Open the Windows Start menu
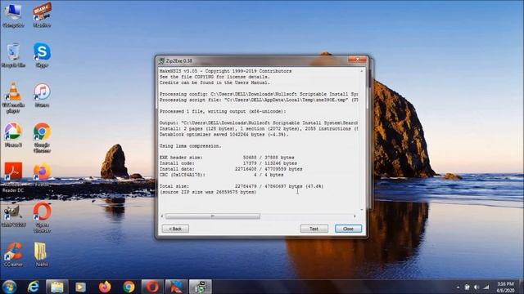The height and width of the screenshot is (294, 524). tap(9, 287)
